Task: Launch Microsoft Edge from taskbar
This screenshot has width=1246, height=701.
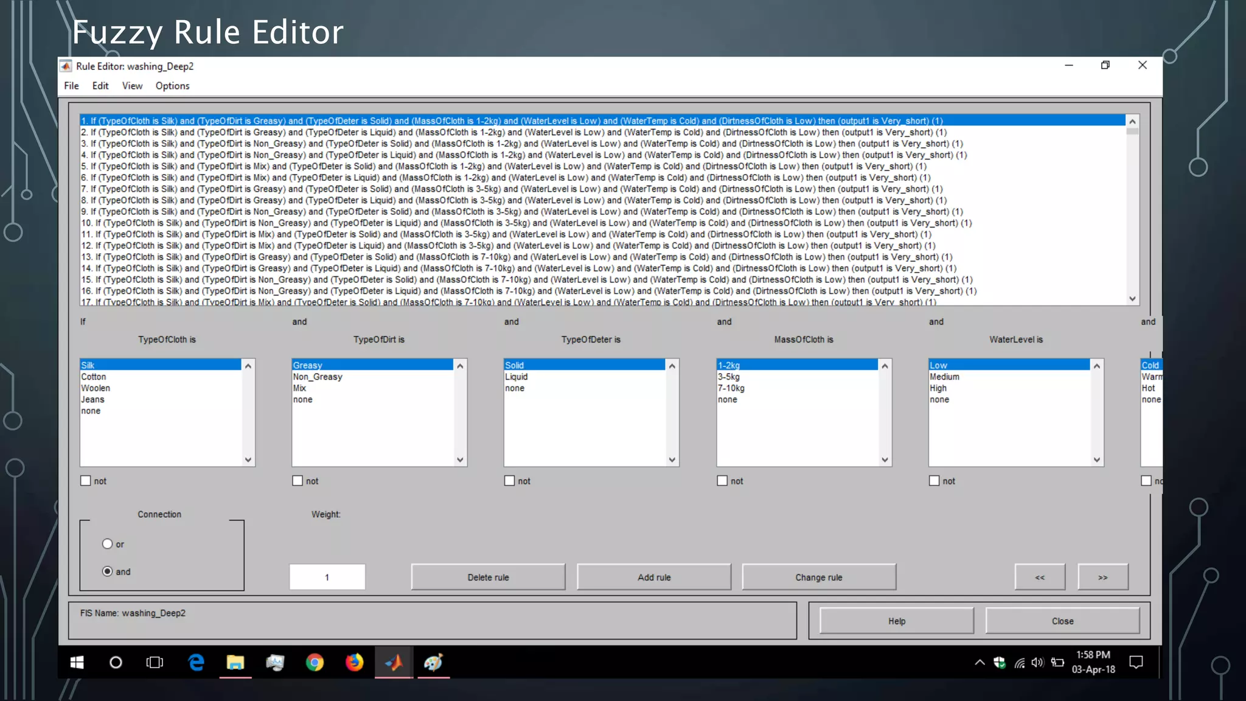Action: (x=196, y=663)
